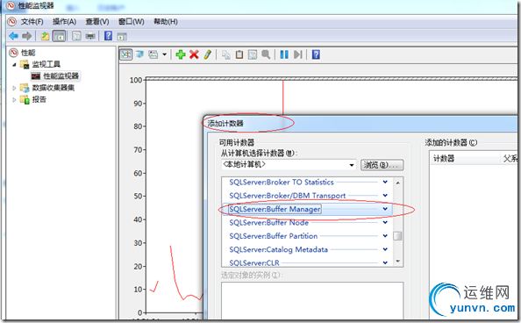Open the 帮助(H) menu
Image resolution: width=521 pixels, height=323 pixels.
pyautogui.click(x=166, y=22)
